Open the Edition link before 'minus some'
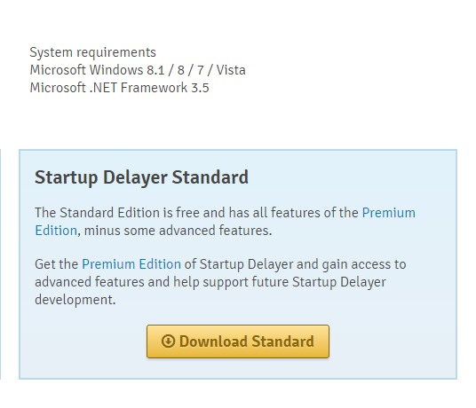 [x=56, y=231]
